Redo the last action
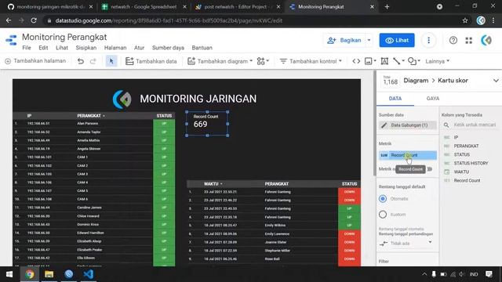The height and width of the screenshot is (282, 502). click(93, 61)
